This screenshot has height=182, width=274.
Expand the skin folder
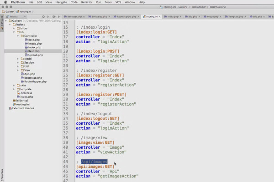click(x=14, y=86)
